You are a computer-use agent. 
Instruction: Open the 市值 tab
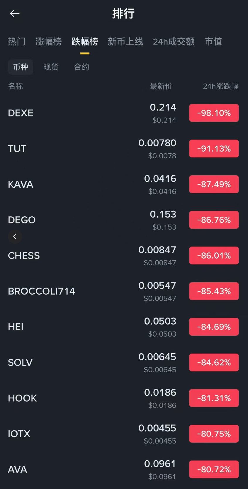(x=213, y=42)
